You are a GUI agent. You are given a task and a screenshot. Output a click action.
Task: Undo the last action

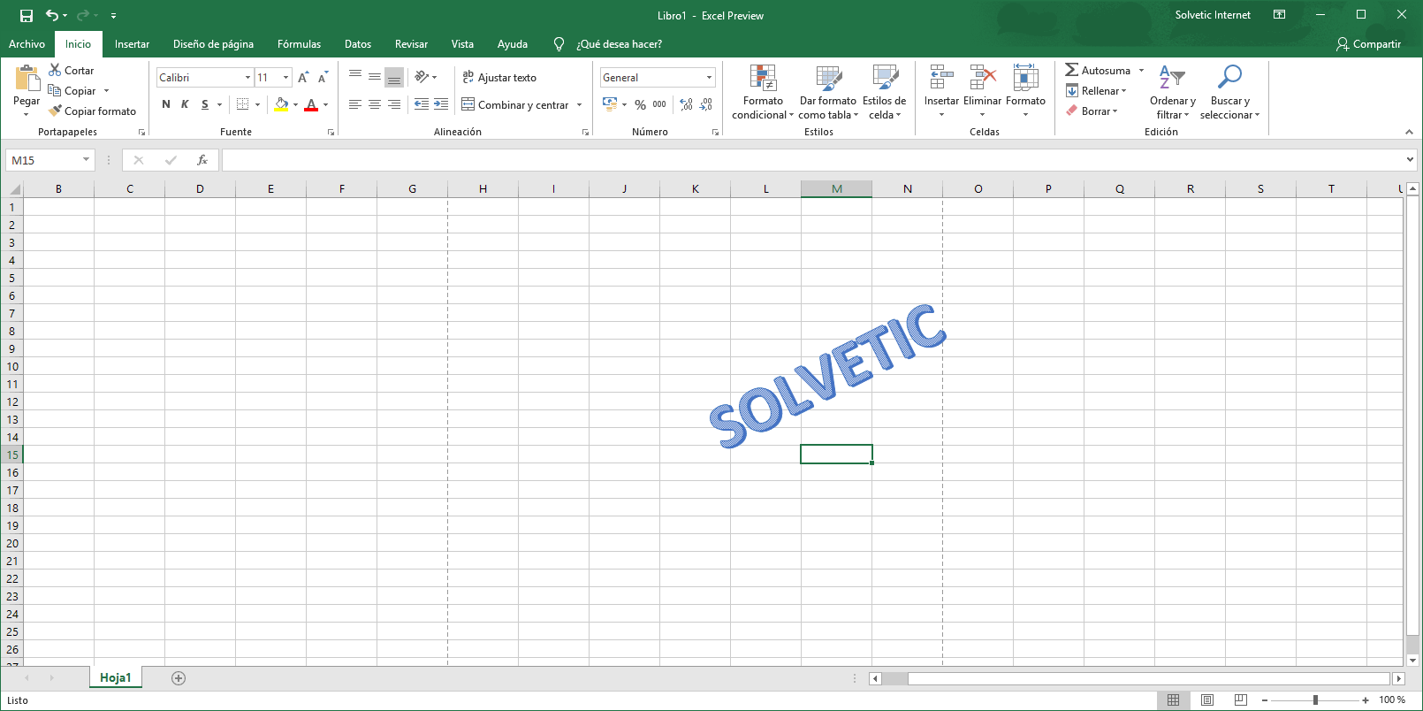tap(52, 15)
